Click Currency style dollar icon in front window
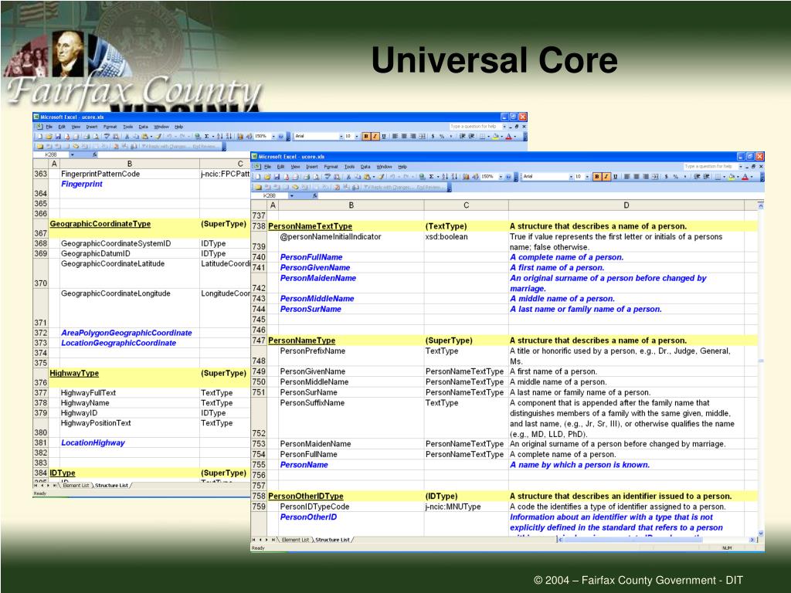Screen dimensions: 791x593 coord(666,177)
